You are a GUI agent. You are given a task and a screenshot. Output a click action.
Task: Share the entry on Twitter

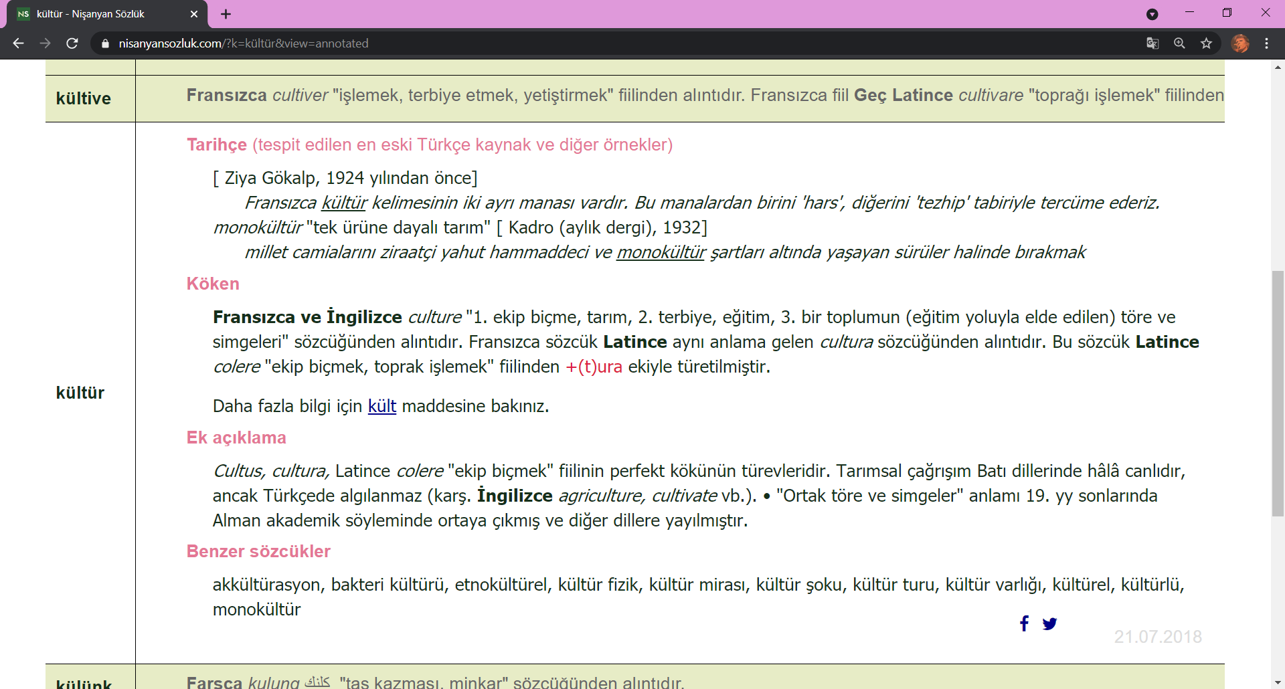[x=1049, y=623]
